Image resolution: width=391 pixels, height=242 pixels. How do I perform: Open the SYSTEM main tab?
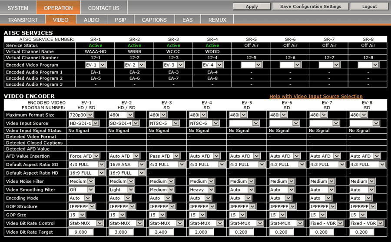point(18,8)
